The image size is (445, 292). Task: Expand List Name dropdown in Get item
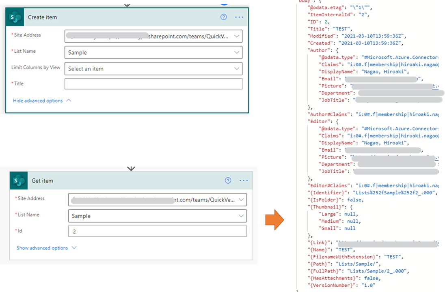[241, 216]
